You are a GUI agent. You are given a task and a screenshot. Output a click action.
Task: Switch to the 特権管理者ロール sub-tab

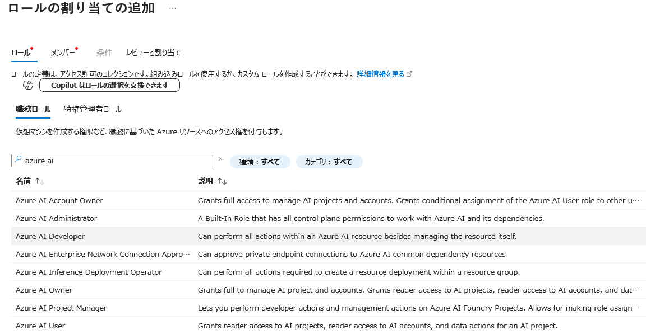tap(93, 109)
